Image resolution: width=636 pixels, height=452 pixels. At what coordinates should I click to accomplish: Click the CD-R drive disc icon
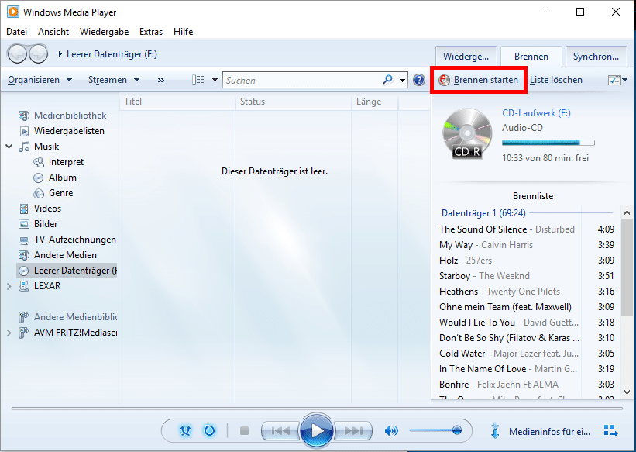pos(466,133)
